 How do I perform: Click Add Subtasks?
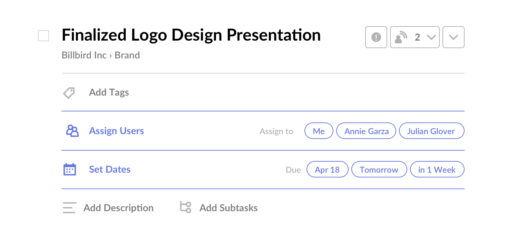click(228, 208)
